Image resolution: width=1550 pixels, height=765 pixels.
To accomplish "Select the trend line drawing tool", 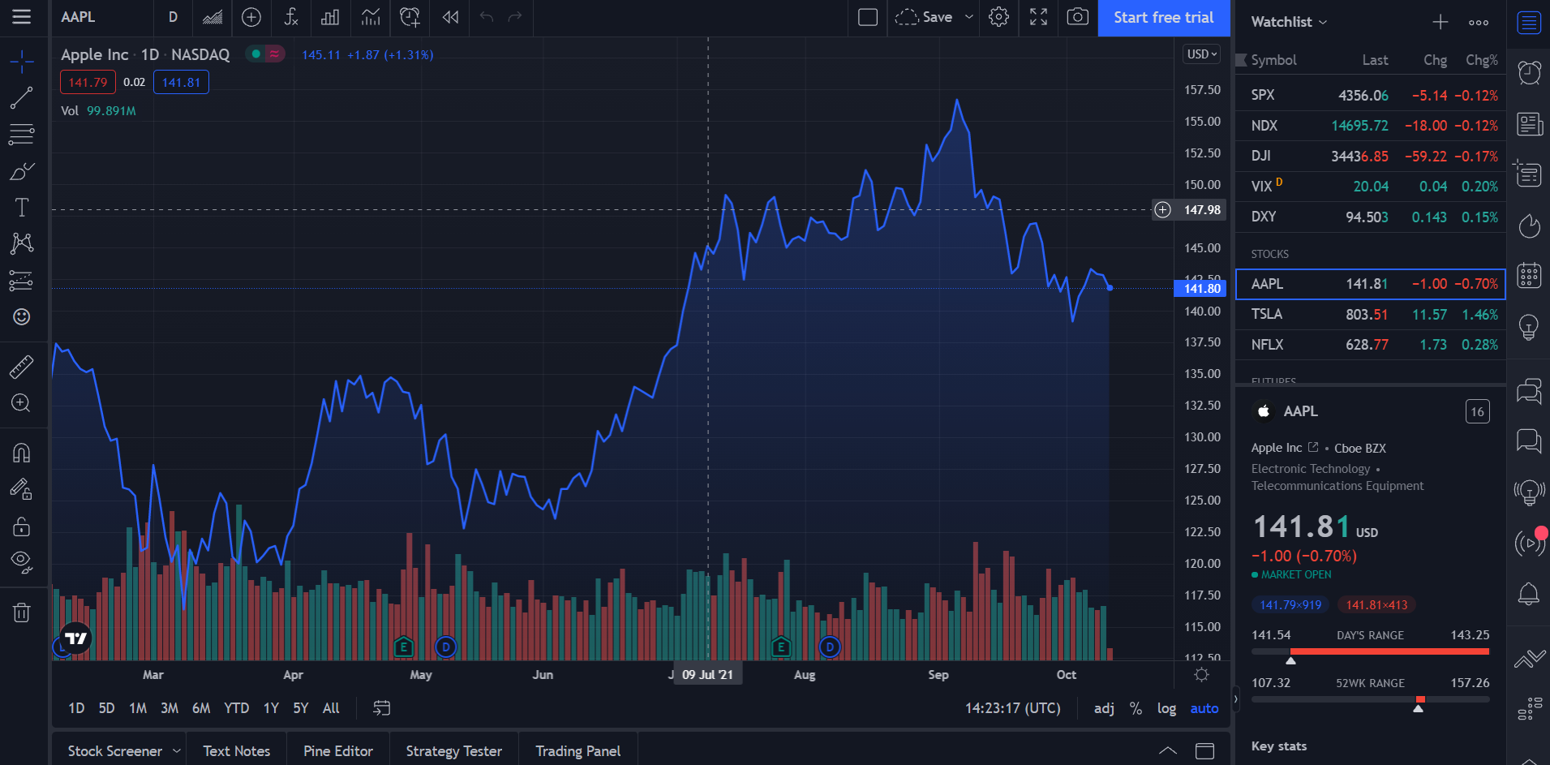I will click(22, 98).
